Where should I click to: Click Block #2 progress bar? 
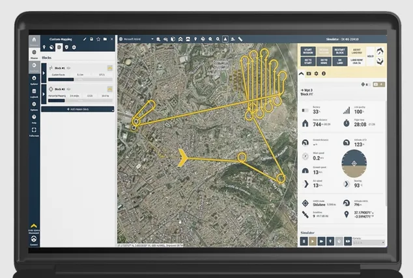tap(80, 101)
